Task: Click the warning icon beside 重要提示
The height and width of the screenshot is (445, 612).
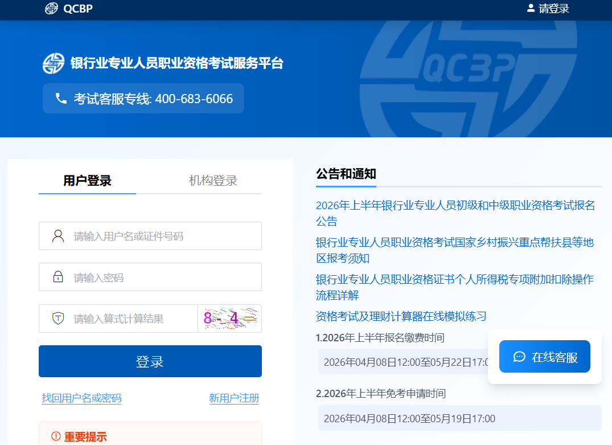Action: (56, 436)
